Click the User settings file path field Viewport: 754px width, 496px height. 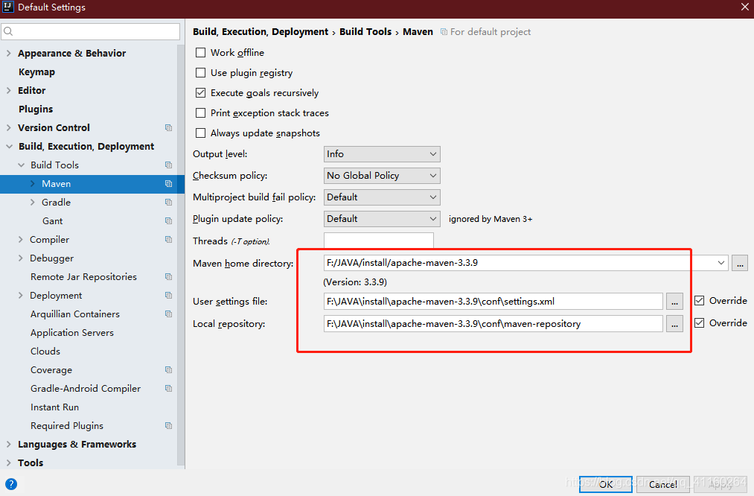coord(493,302)
